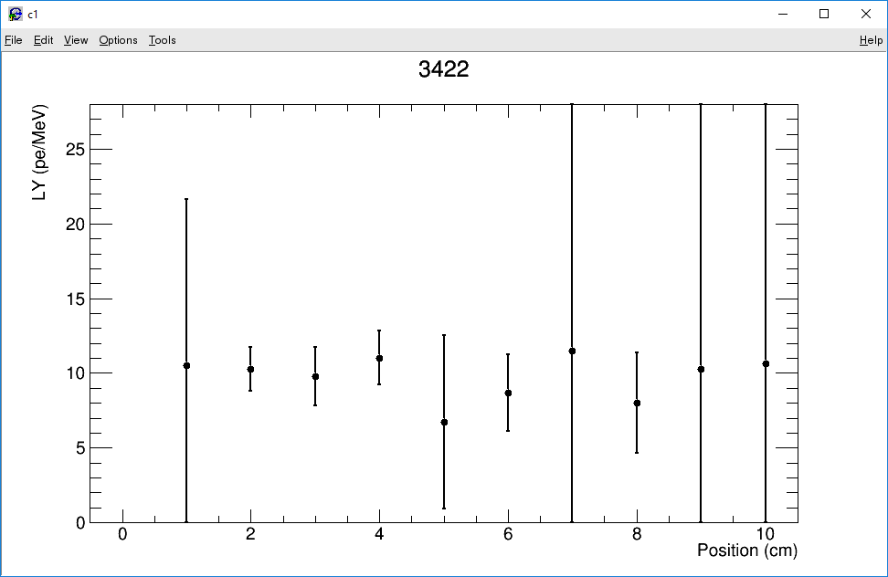Click the ROOT icon in title bar
This screenshot has height=577, width=888.
tap(16, 14)
